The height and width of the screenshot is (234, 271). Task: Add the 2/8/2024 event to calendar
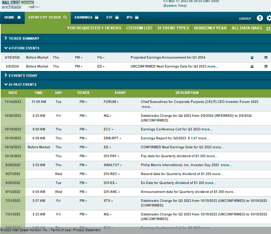tap(252, 66)
